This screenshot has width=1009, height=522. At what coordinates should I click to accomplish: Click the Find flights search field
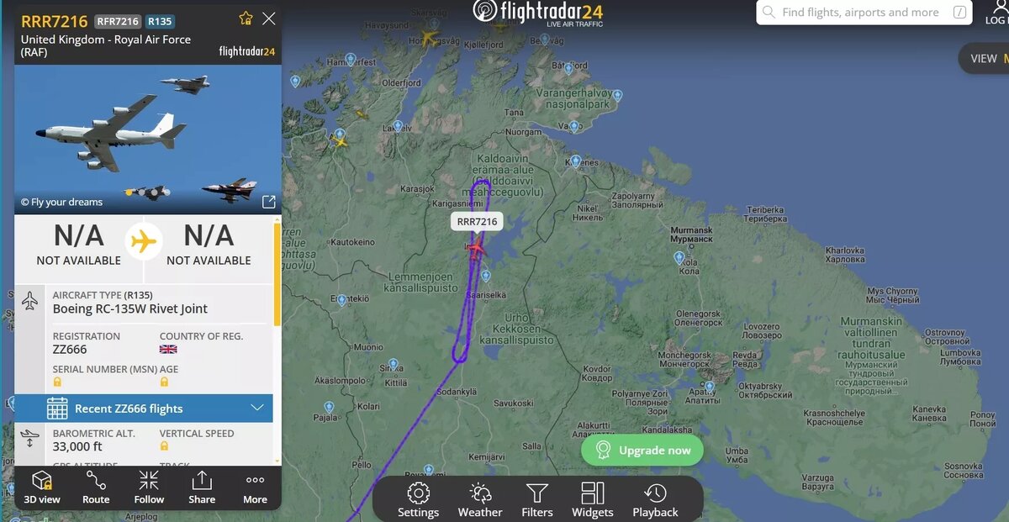point(864,13)
